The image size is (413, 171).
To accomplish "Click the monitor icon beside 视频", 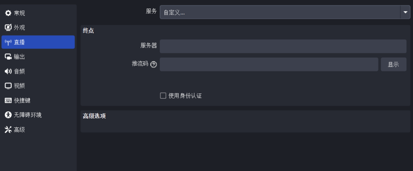I will [x=8, y=86].
